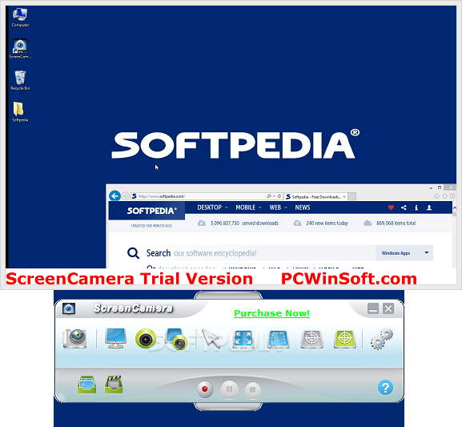The height and width of the screenshot is (427, 462).
Task: Open the Recycle Bin desktop icon
Action: coord(20,80)
